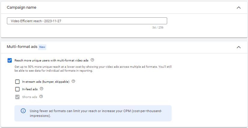
Task: Collapse the Campaign name section chevron
Action: click(238, 7)
